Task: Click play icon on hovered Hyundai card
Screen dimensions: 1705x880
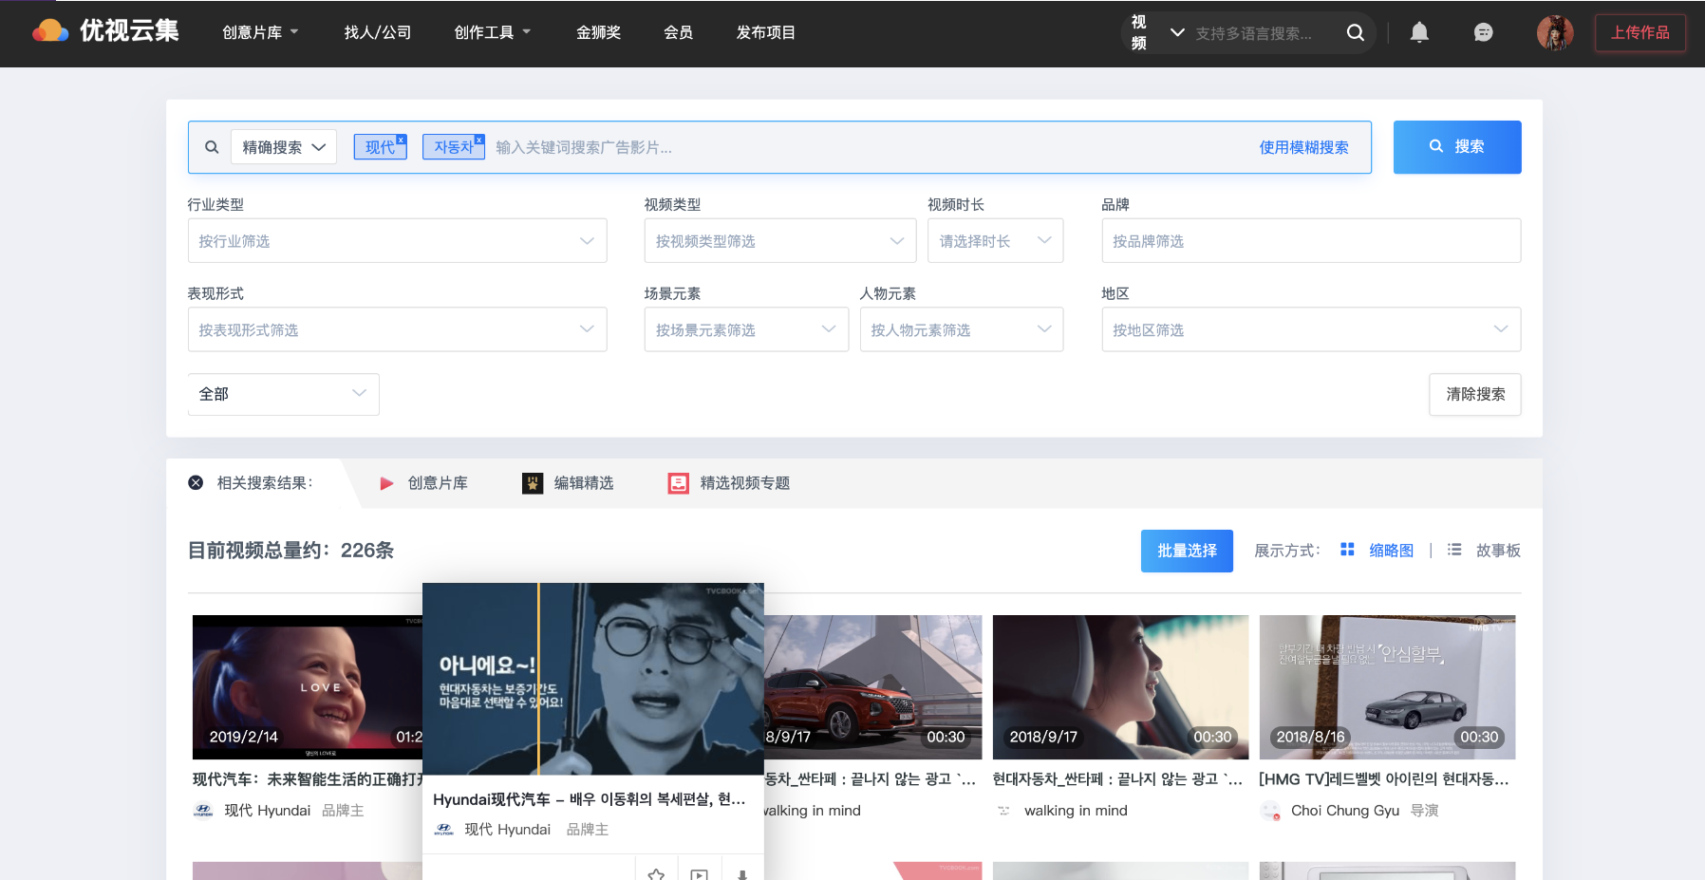Action: (700, 873)
